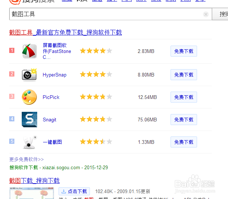Click the Sogou logo icon
Image resolution: width=228 pixels, height=199 pixels.
(x=15, y=2)
